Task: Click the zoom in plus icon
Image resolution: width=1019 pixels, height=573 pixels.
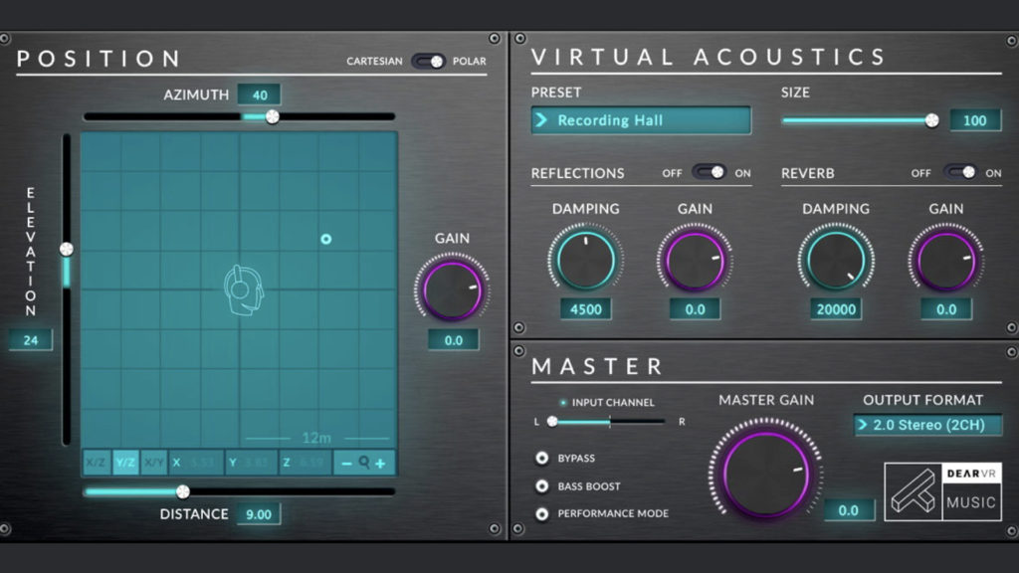Action: pos(380,463)
